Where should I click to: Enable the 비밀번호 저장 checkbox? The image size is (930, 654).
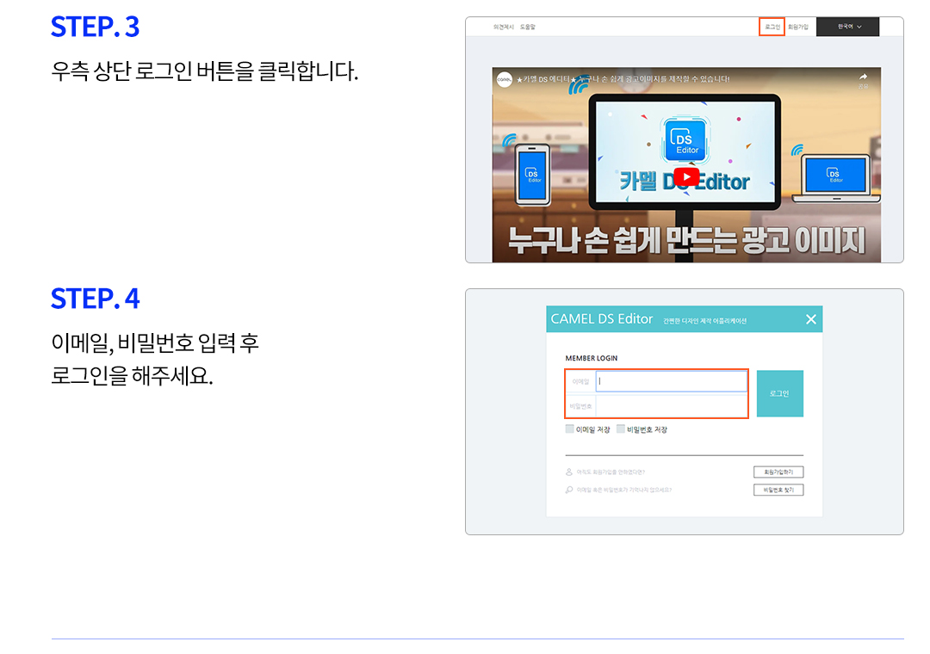(x=620, y=429)
